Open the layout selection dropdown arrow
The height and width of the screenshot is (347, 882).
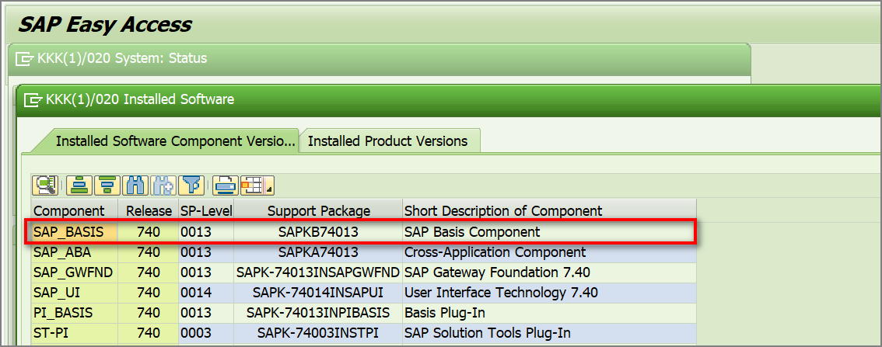pos(269,189)
